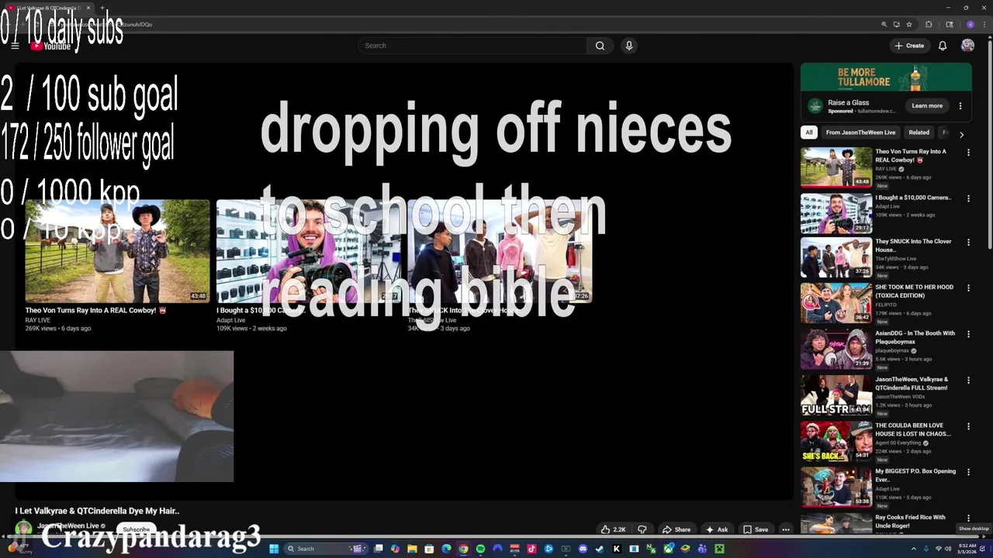Open the taskbar clock and date
Image resolution: width=993 pixels, height=558 pixels.
[967, 549]
